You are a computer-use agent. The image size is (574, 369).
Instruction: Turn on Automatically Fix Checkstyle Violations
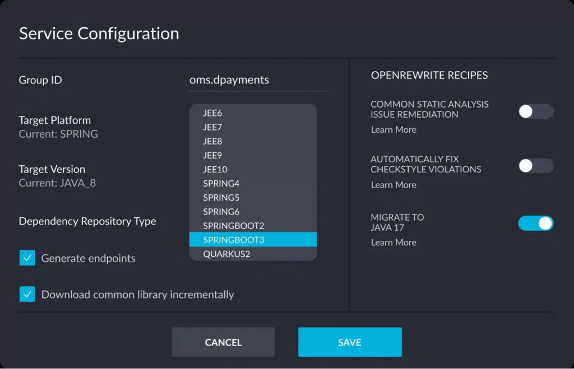click(x=535, y=166)
